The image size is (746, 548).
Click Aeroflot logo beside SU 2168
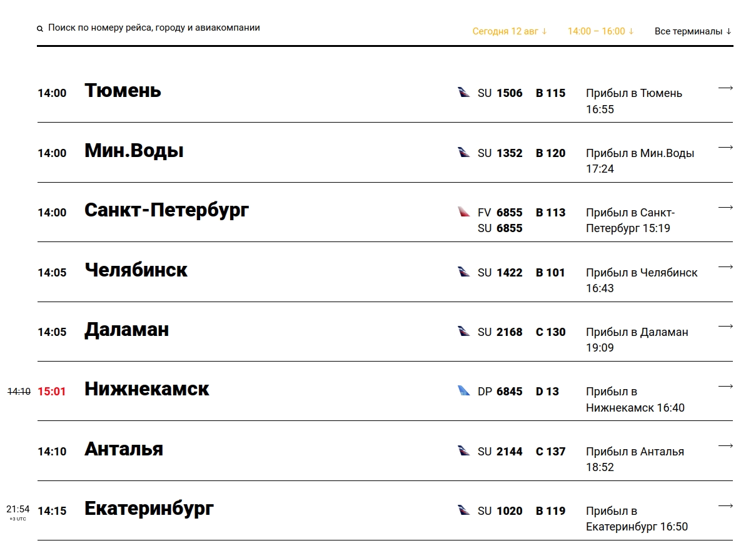(x=463, y=331)
